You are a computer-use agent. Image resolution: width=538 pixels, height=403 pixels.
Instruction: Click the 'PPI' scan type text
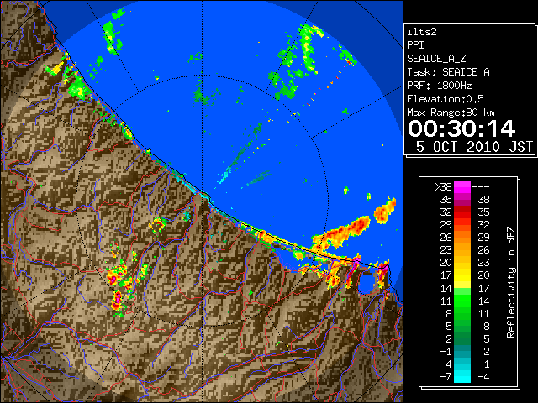(415, 45)
